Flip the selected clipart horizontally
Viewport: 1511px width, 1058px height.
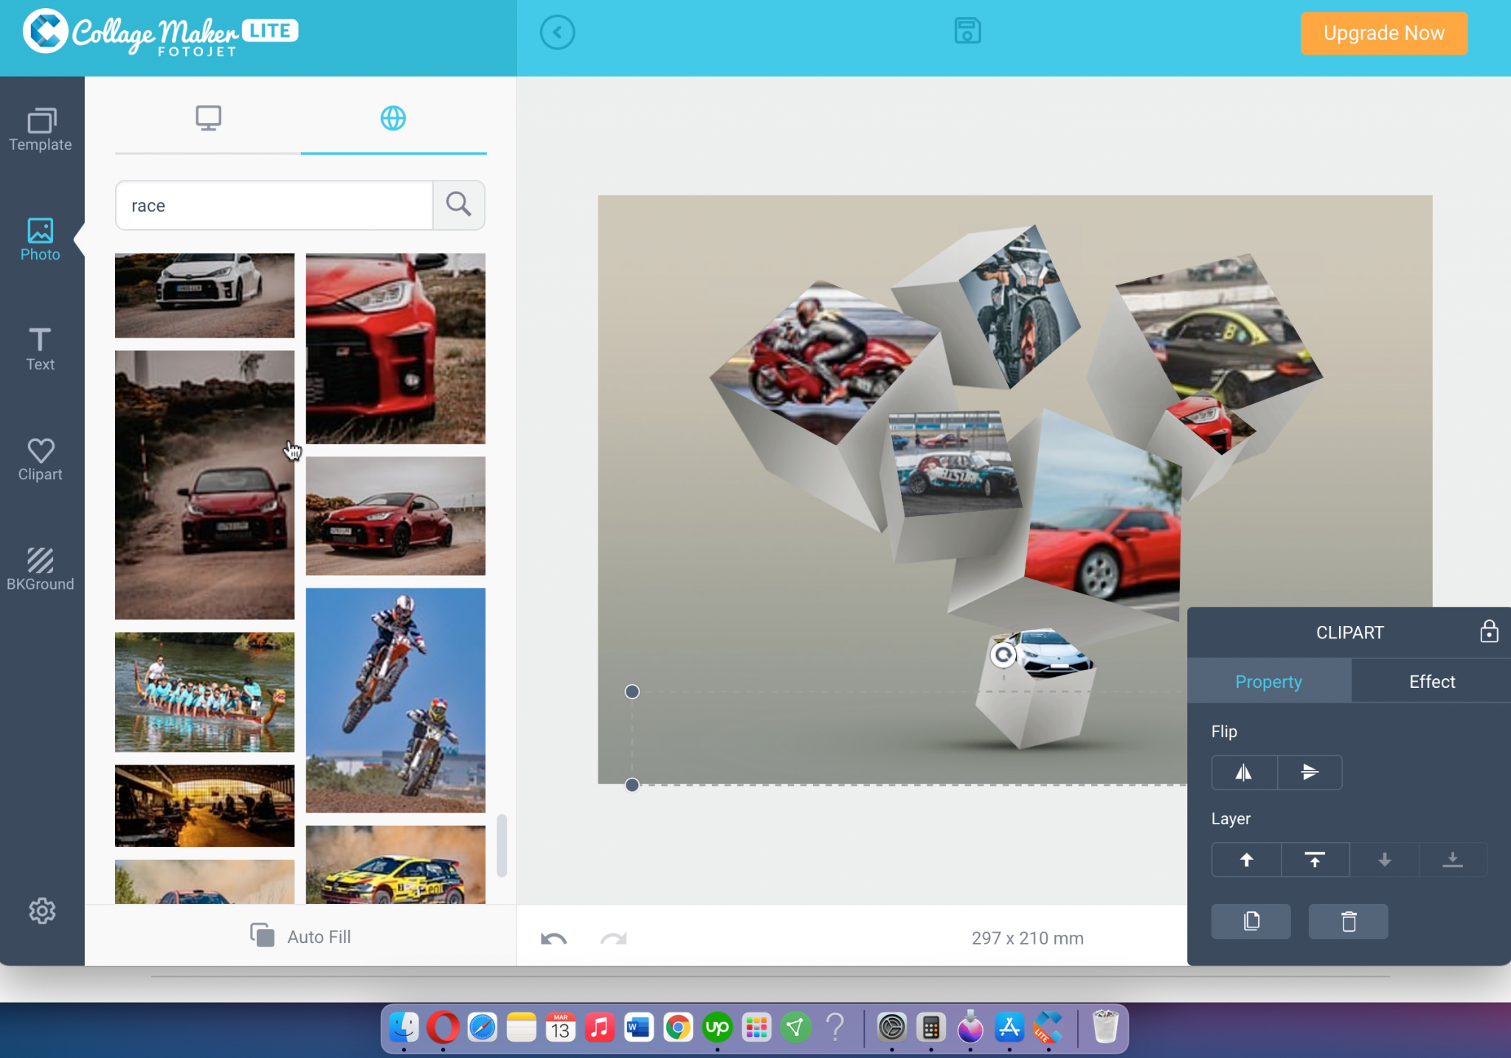pos(1243,772)
